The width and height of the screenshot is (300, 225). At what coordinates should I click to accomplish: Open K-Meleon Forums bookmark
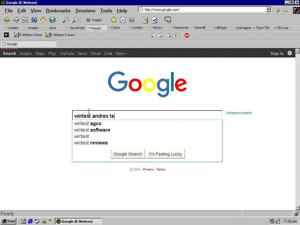tap(60, 35)
